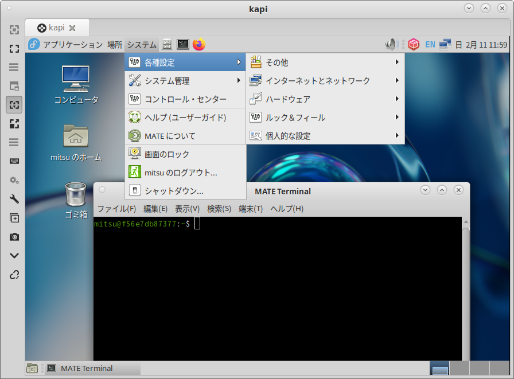The width and height of the screenshot is (514, 379).
Task: Click the red cube tray icon
Action: 412,44
